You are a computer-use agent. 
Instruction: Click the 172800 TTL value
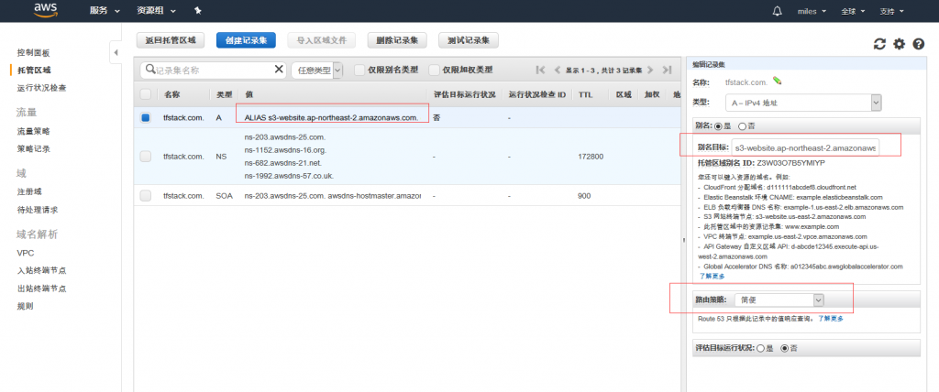tap(591, 157)
